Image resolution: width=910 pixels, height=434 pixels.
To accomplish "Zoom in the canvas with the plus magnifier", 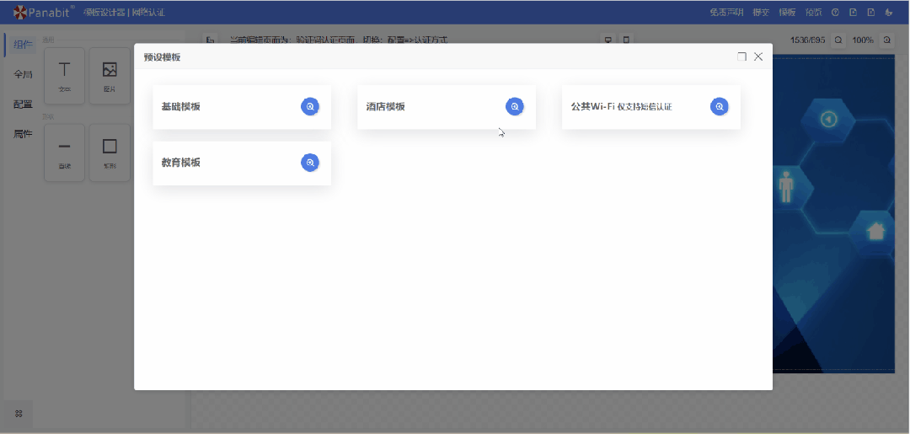I will (886, 40).
